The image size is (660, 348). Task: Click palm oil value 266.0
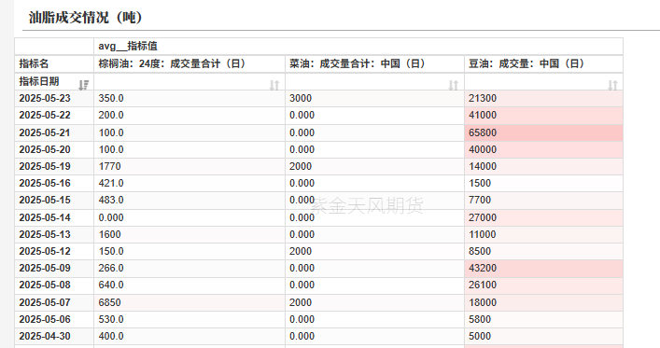tap(111, 269)
